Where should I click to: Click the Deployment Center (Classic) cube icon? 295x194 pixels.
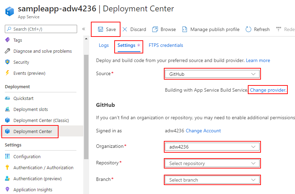tap(7, 120)
